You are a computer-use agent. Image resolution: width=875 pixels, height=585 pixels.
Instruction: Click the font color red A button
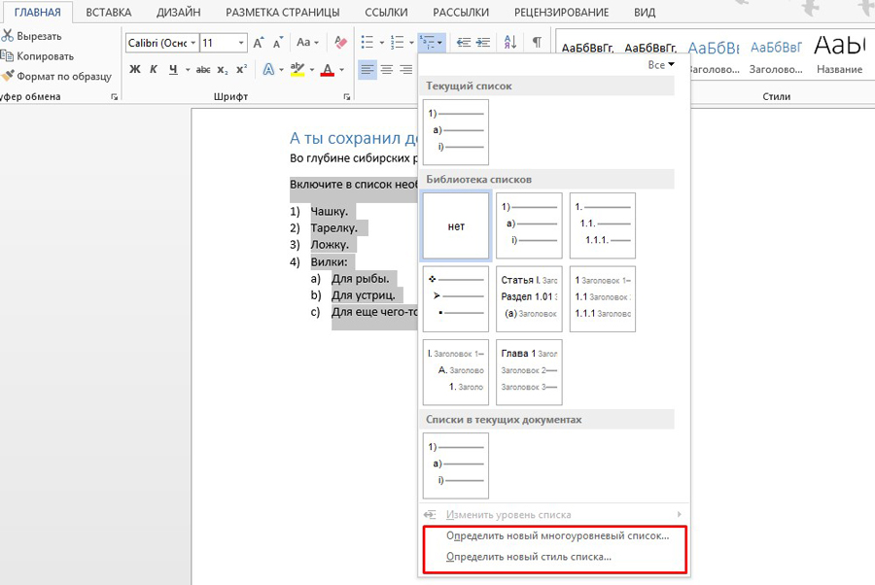(x=327, y=70)
